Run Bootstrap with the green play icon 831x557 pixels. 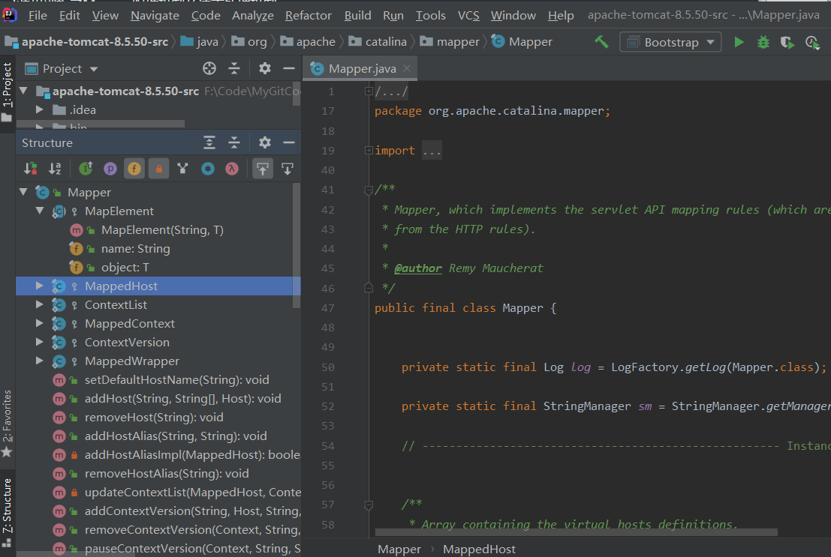point(739,42)
